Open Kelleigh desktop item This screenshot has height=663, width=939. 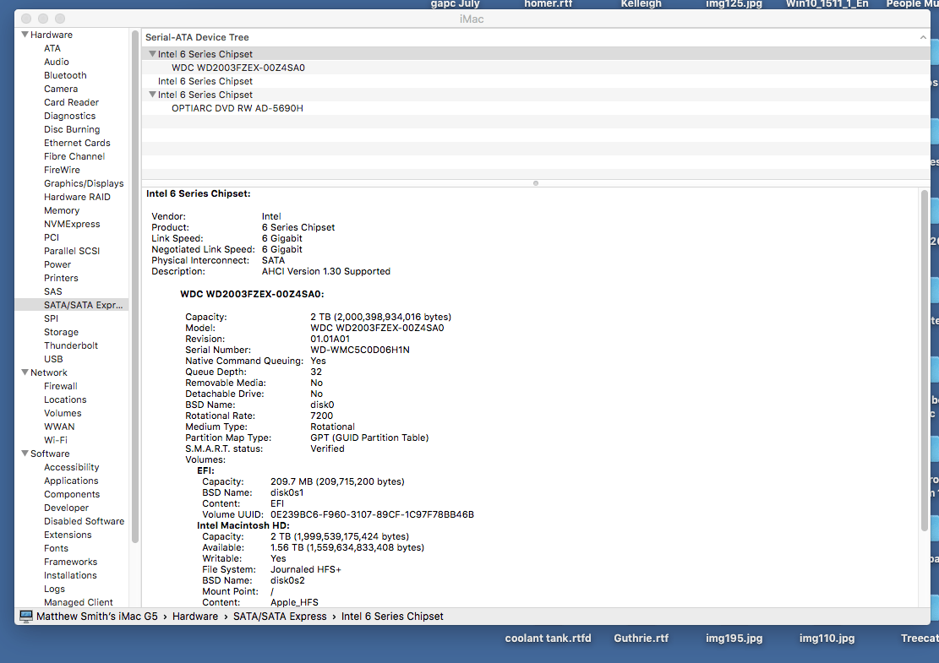click(x=642, y=4)
